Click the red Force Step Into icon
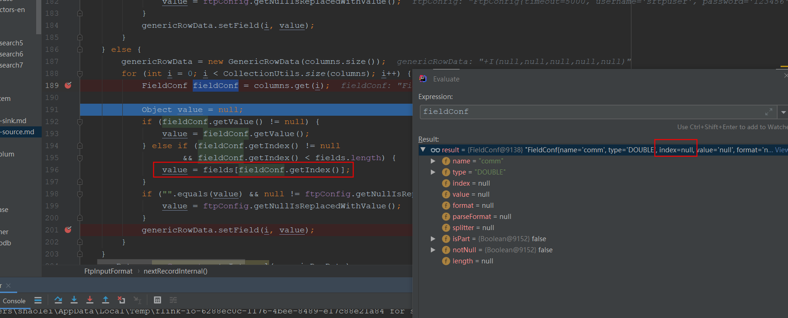 pos(90,300)
